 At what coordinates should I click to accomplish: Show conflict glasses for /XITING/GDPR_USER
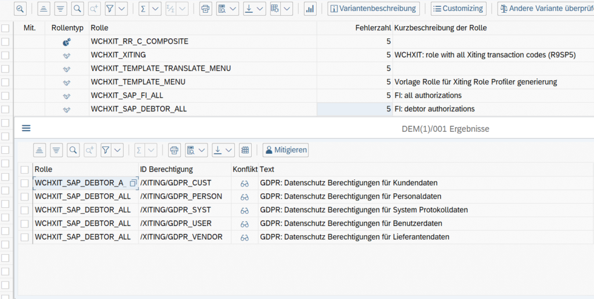(x=245, y=224)
